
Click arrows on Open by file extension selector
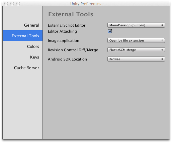point(162,41)
